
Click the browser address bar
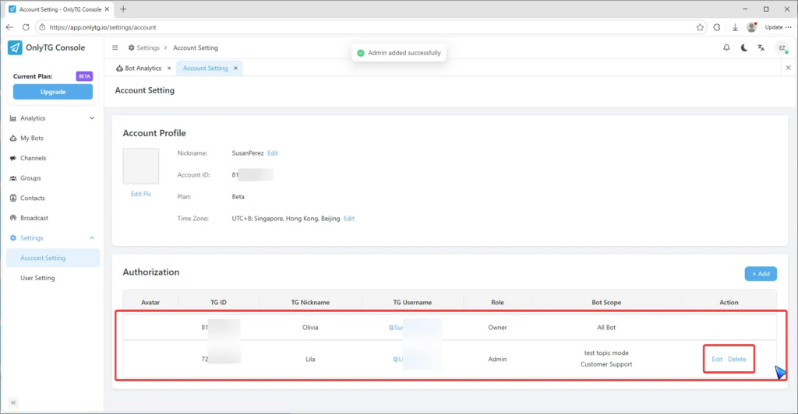[x=351, y=26]
